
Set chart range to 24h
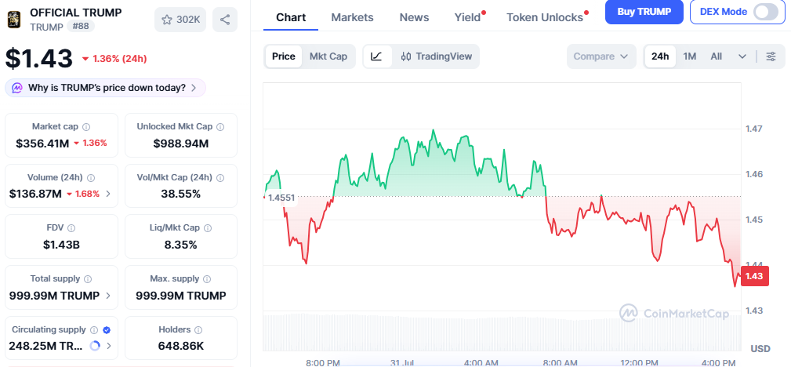click(x=660, y=56)
